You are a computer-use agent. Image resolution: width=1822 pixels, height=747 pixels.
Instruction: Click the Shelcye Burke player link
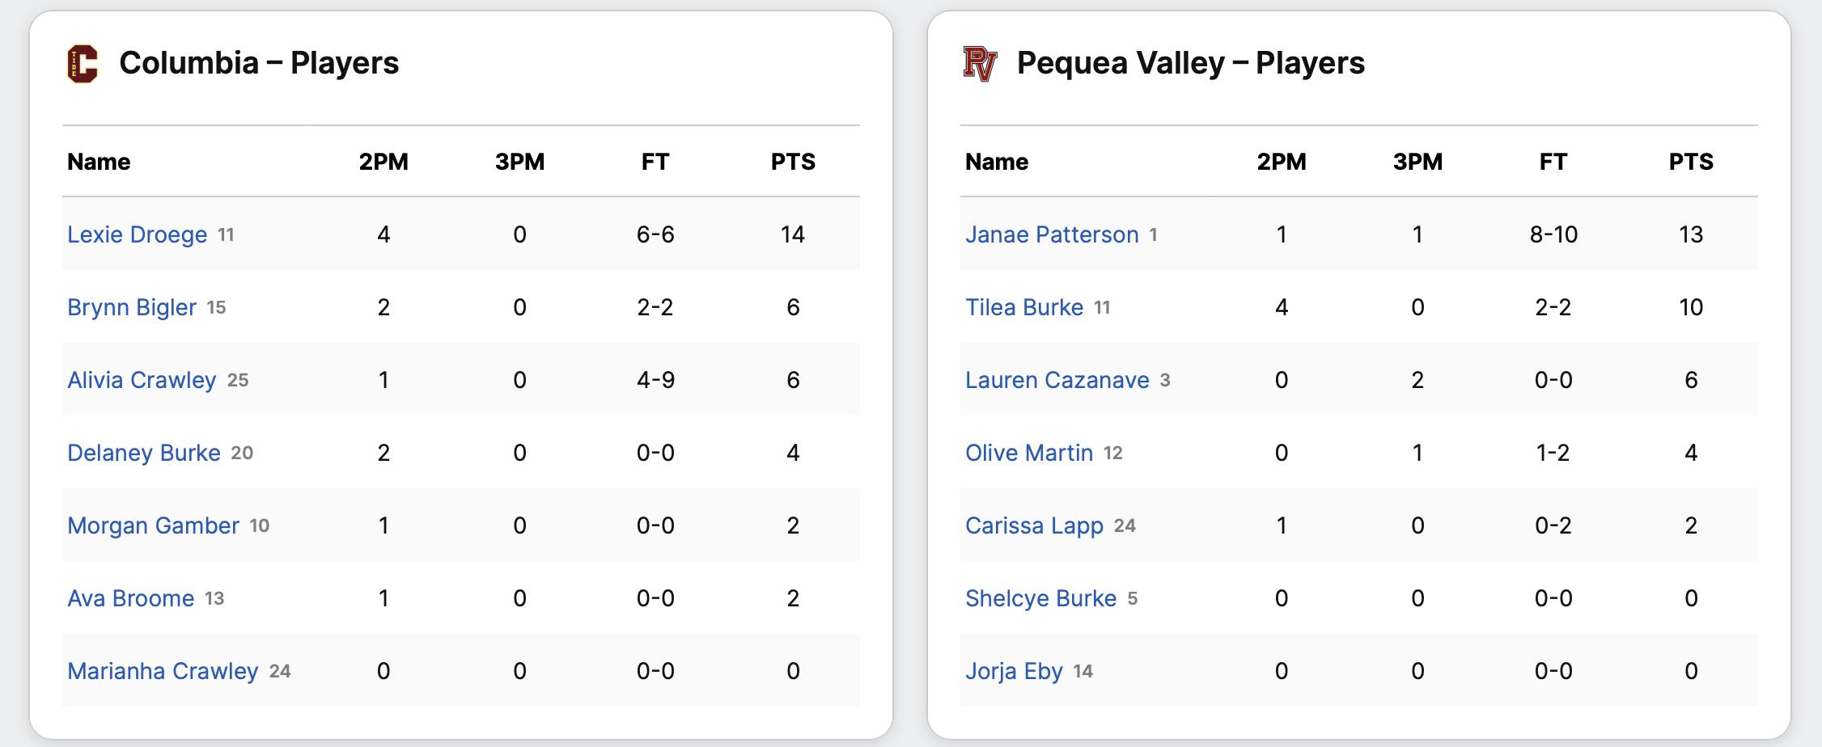point(1040,598)
